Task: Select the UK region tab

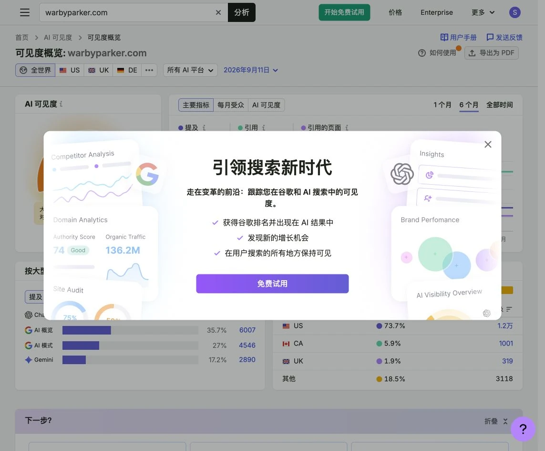Action: 98,70
